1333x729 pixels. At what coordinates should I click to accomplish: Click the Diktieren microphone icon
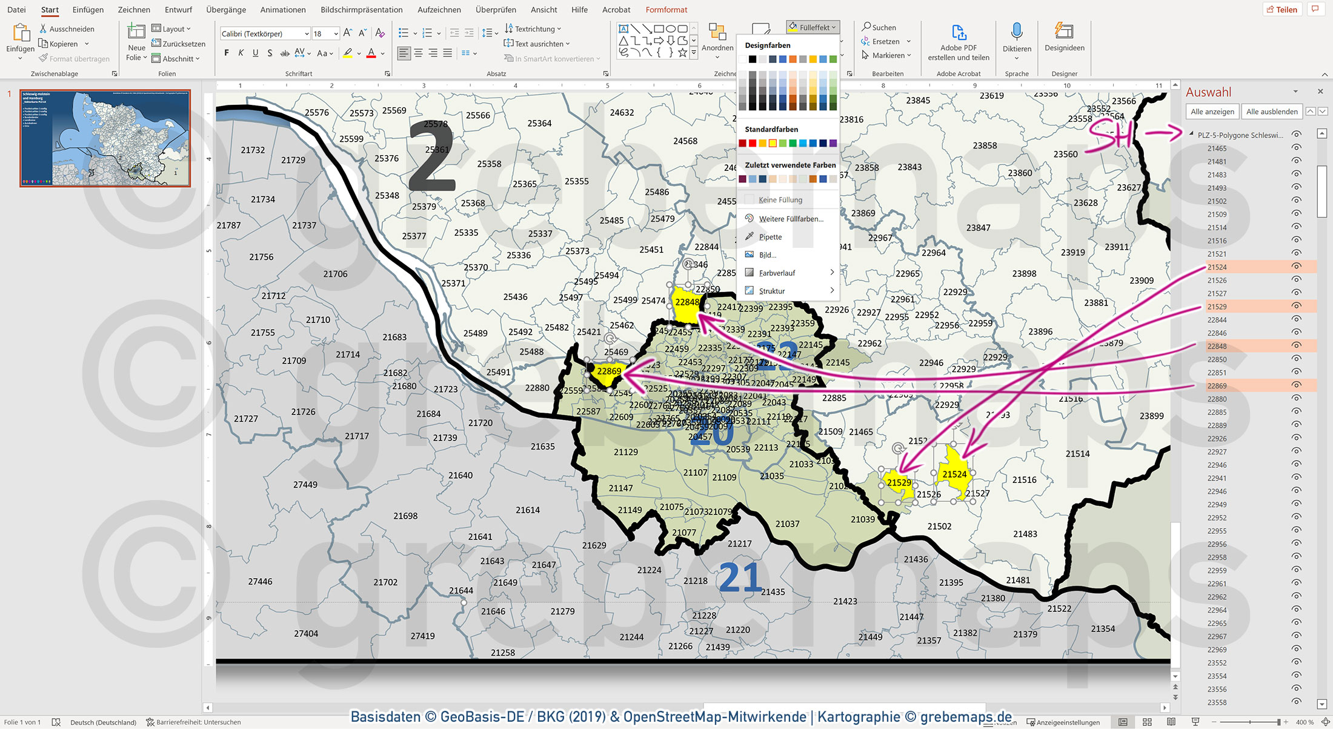(1017, 32)
